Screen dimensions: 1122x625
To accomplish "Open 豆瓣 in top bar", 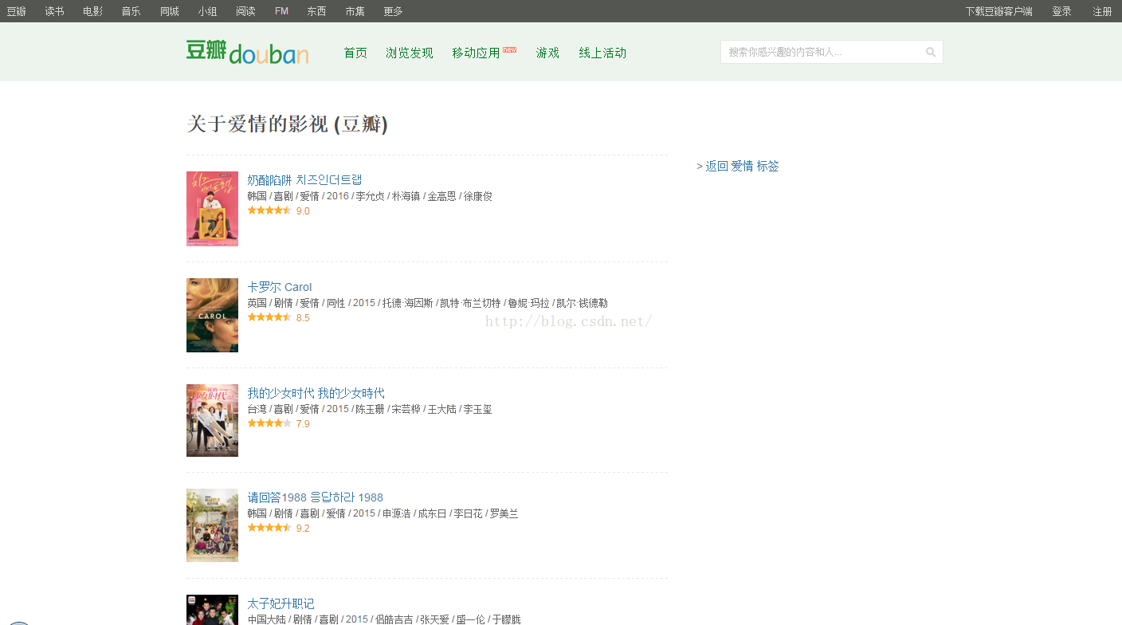I will click(16, 11).
